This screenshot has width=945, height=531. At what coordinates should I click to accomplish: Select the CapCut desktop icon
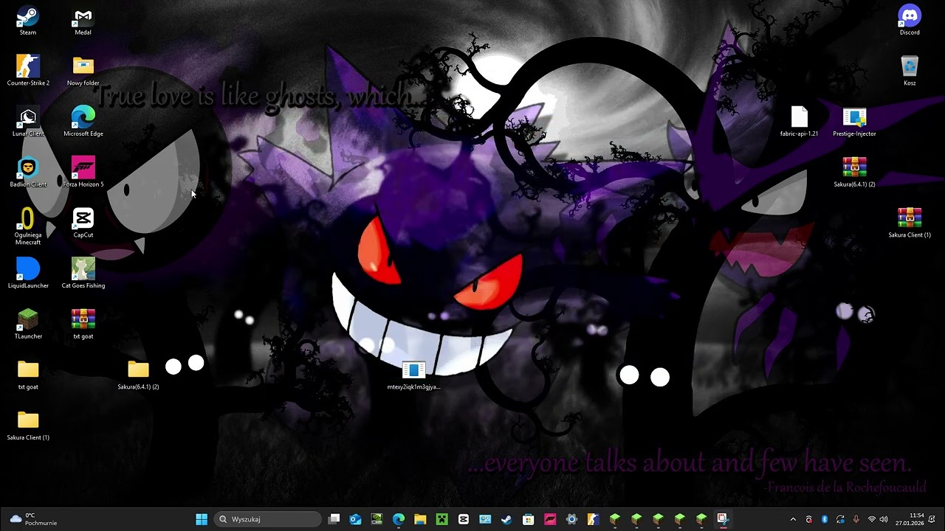tap(83, 223)
